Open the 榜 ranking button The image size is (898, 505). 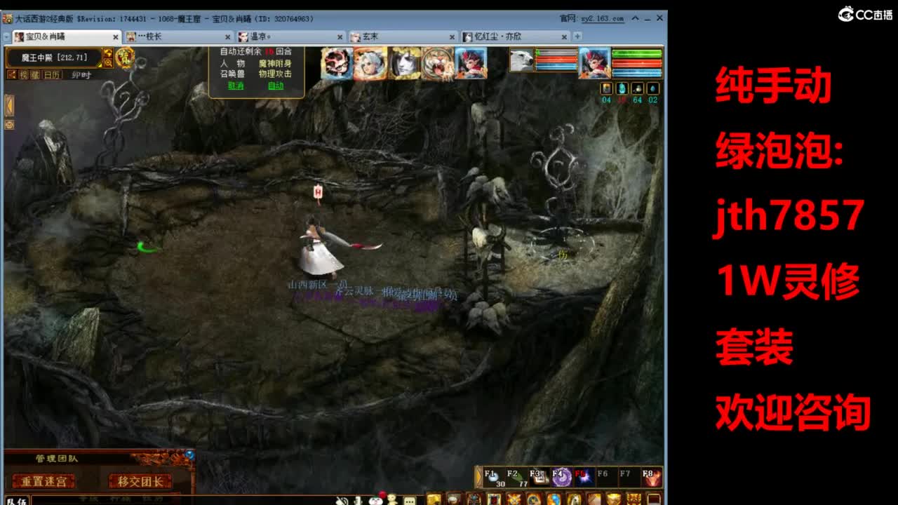[24, 74]
